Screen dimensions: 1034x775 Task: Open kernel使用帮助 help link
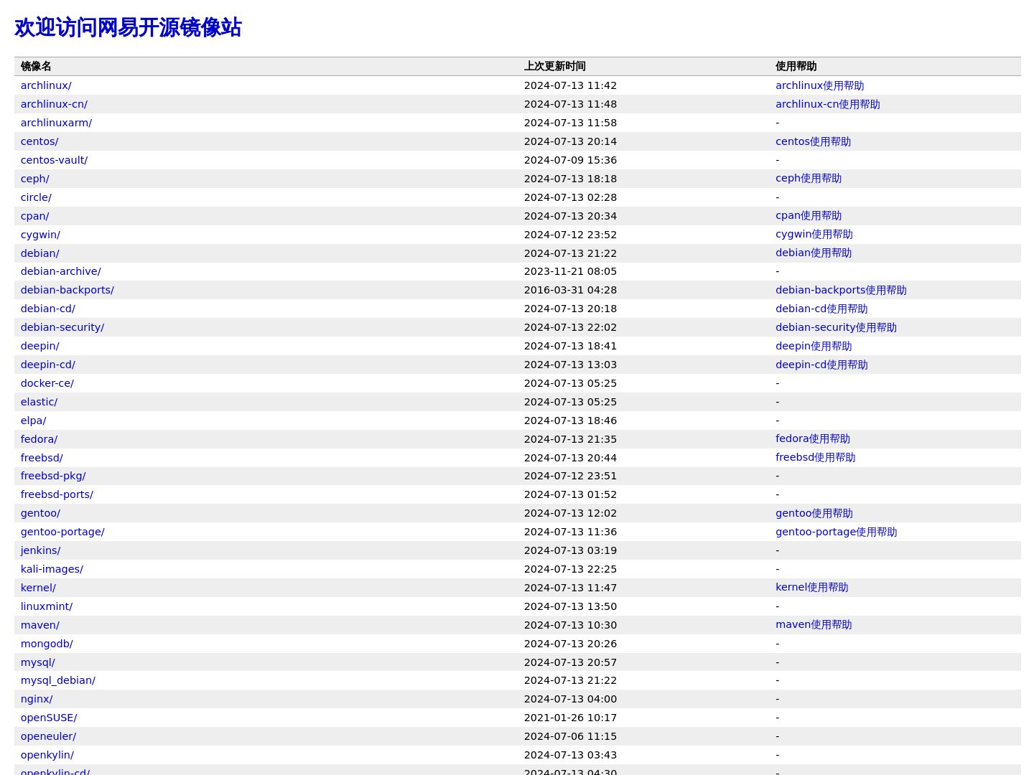812,587
